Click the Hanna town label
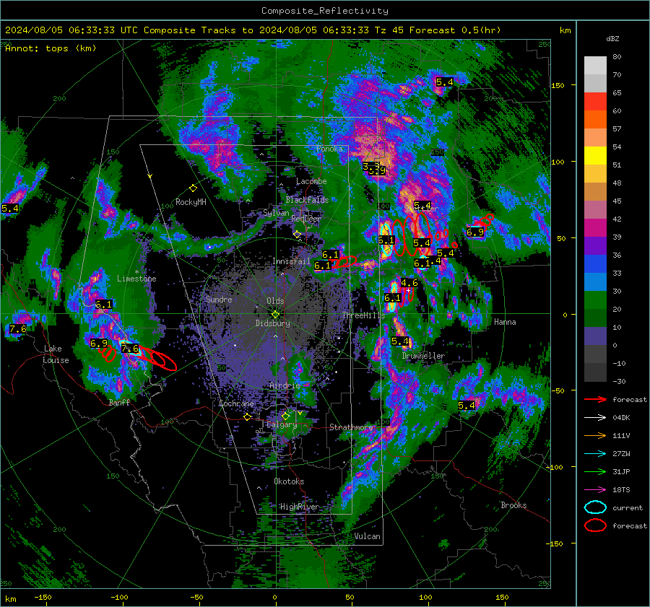 click(505, 322)
